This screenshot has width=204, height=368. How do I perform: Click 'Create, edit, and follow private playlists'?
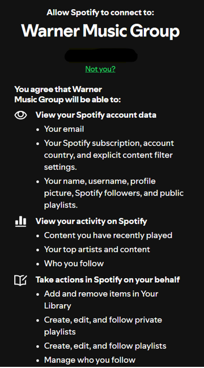[x=103, y=326]
